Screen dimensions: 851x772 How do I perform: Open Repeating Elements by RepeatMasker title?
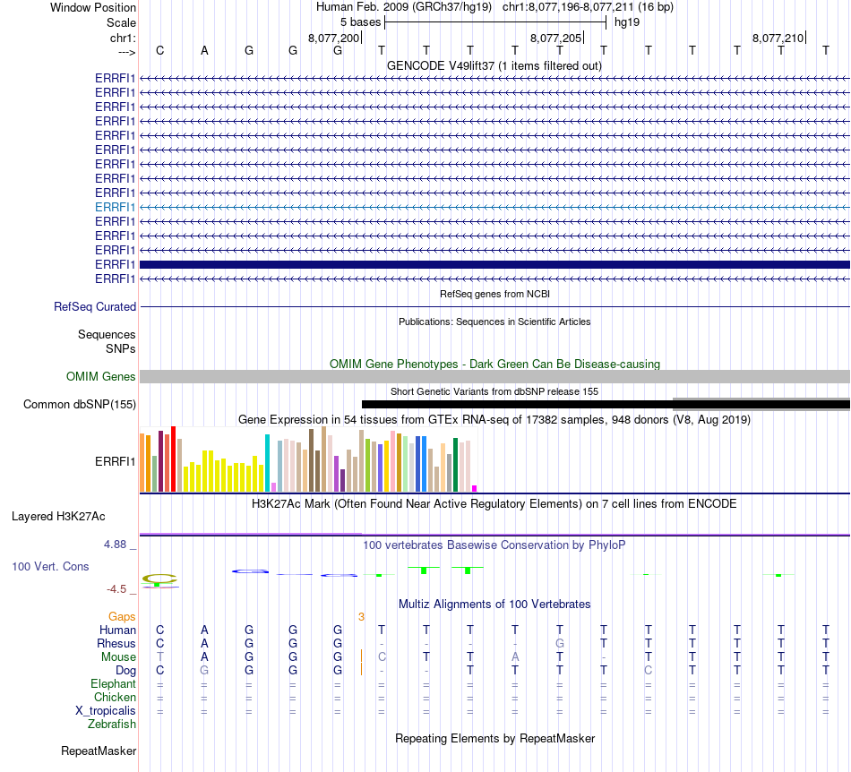[x=495, y=738]
